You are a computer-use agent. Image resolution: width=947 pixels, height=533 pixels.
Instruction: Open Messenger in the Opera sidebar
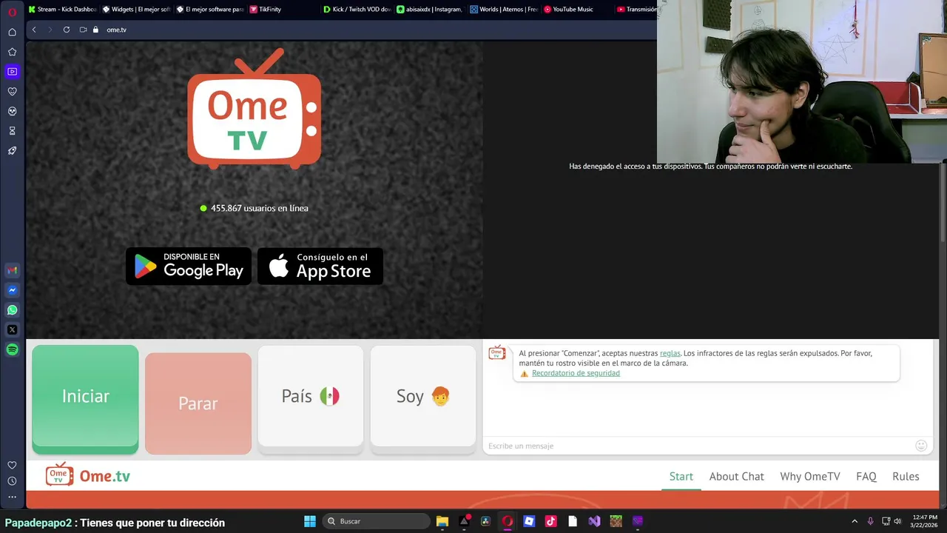pos(12,290)
